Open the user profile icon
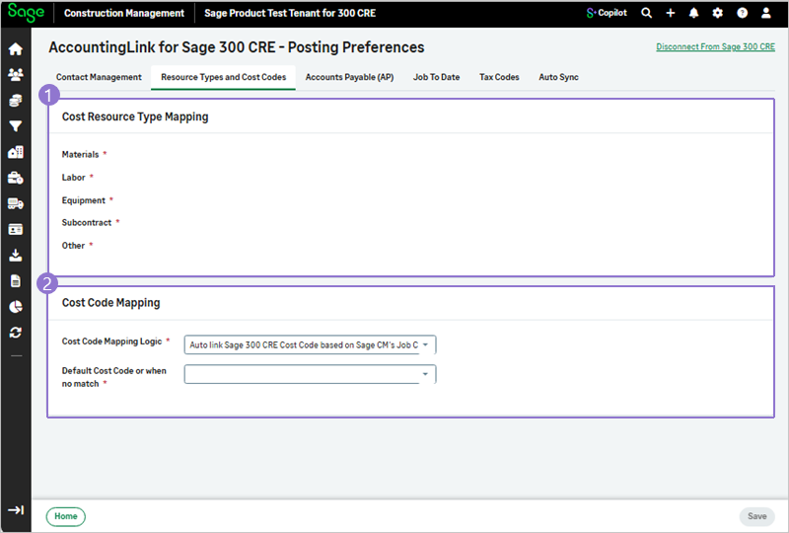This screenshot has height=533, width=789. [x=766, y=13]
